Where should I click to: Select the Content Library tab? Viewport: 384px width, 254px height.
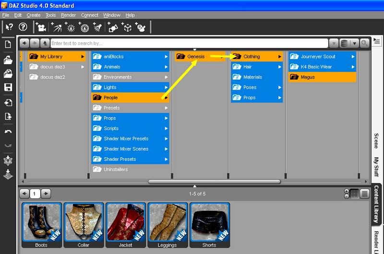tap(376, 204)
